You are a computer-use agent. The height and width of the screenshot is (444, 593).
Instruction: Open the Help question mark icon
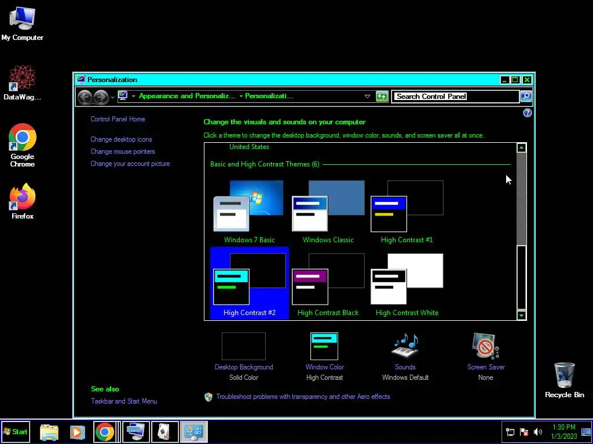coord(527,113)
